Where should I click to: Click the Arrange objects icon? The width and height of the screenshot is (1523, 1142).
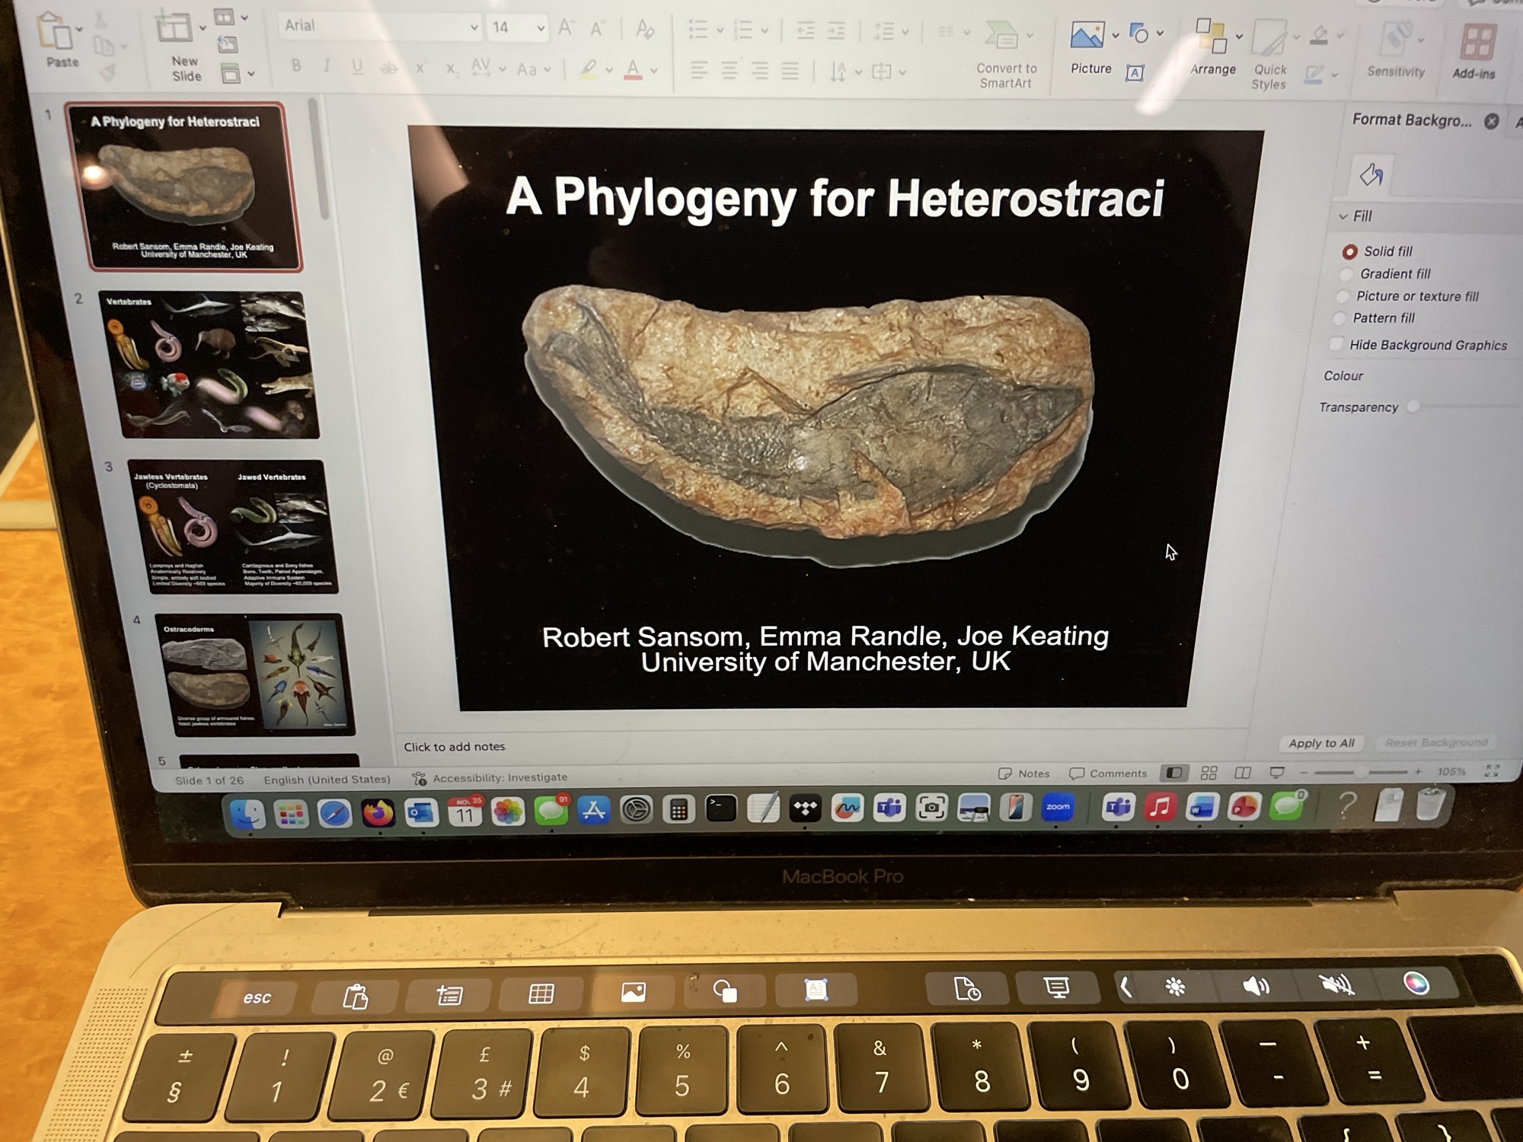pos(1211,37)
